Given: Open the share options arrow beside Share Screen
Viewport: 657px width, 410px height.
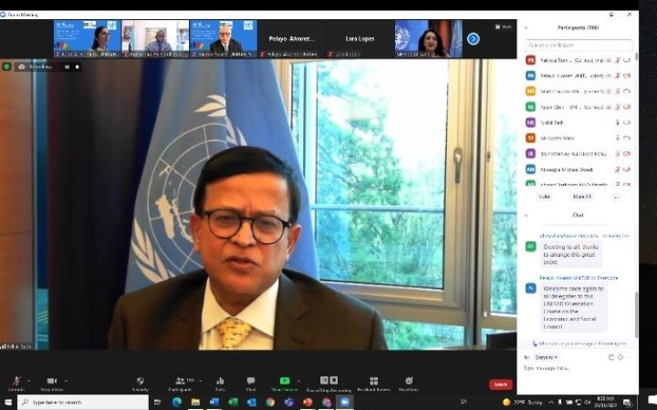Looking at the screenshot, I should pos(298,381).
